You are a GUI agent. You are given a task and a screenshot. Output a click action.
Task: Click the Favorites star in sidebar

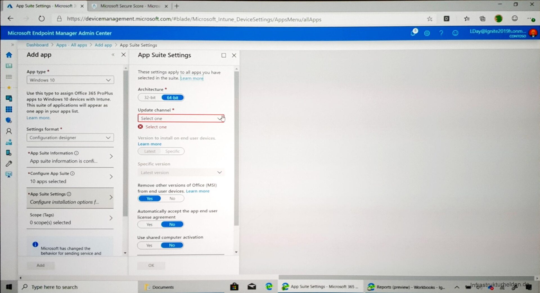9,87
